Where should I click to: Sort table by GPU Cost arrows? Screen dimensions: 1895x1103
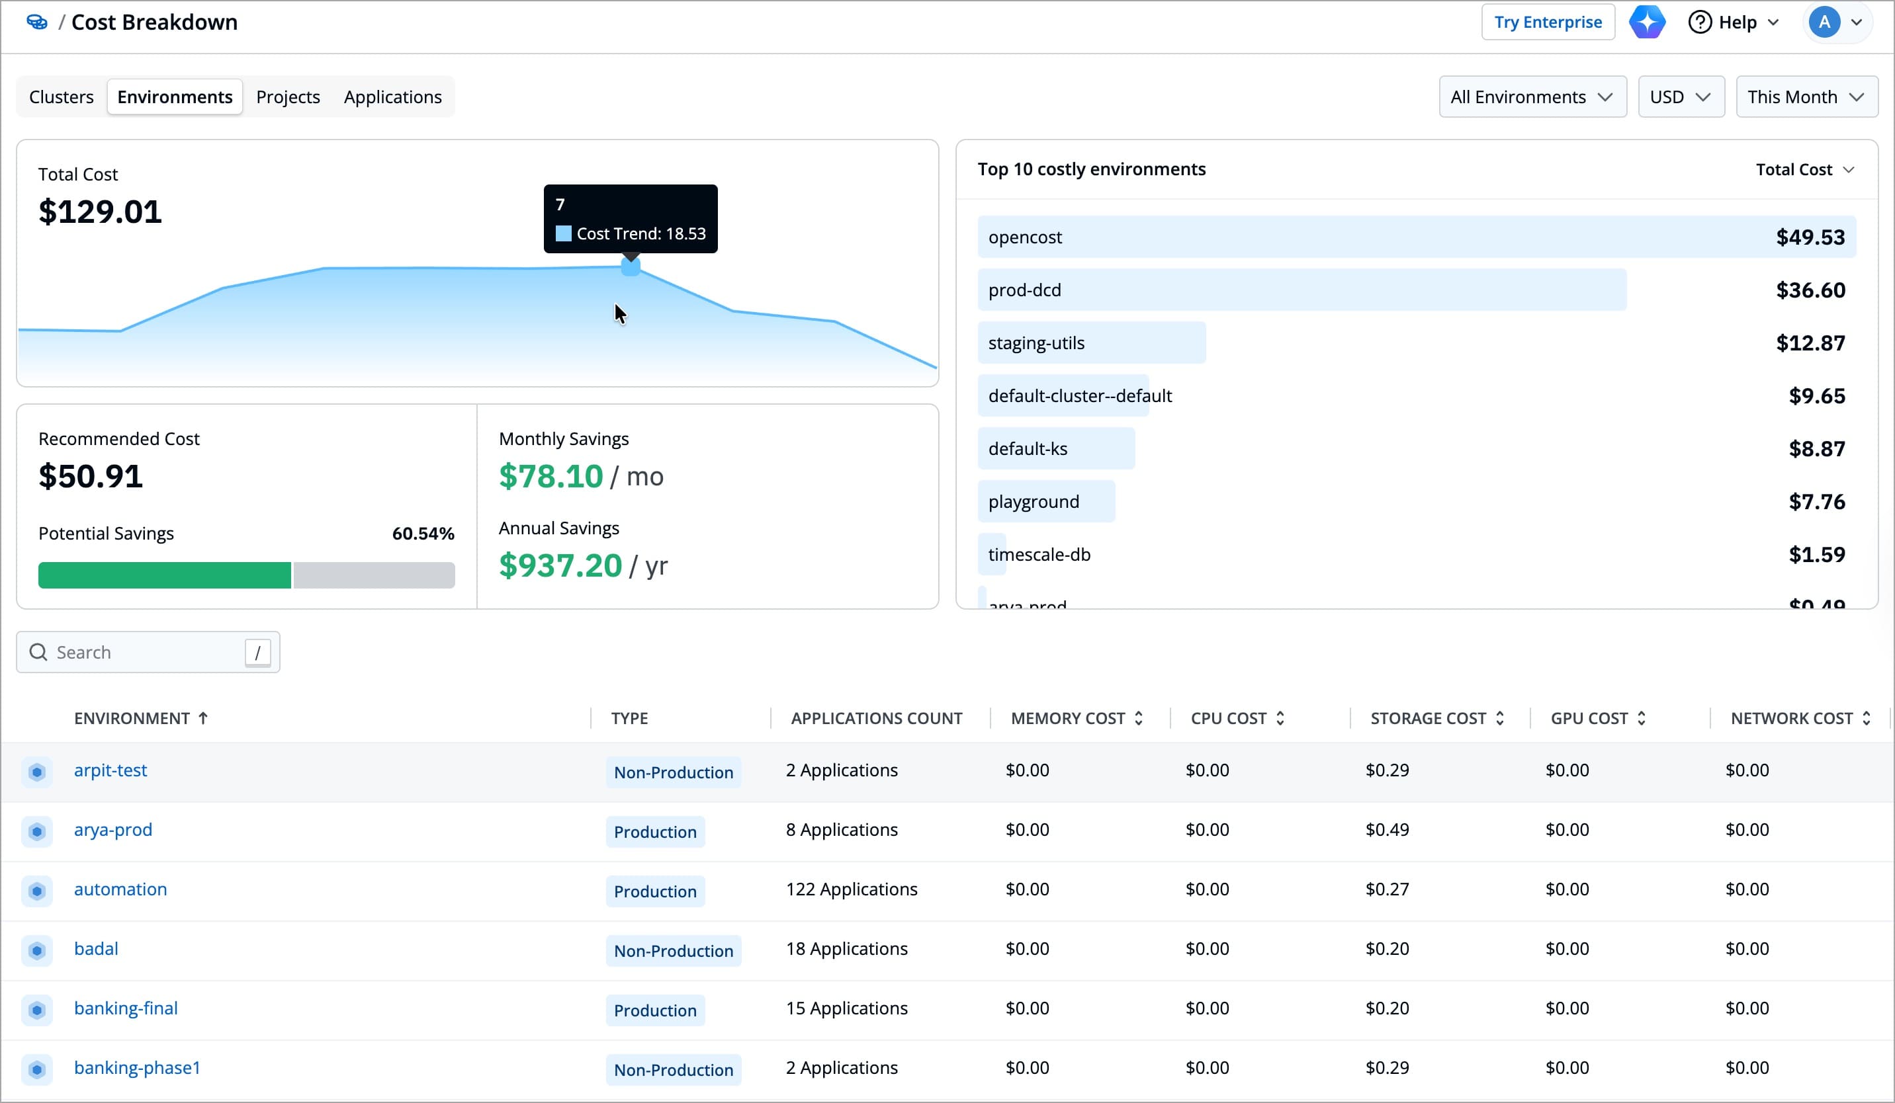(x=1641, y=718)
